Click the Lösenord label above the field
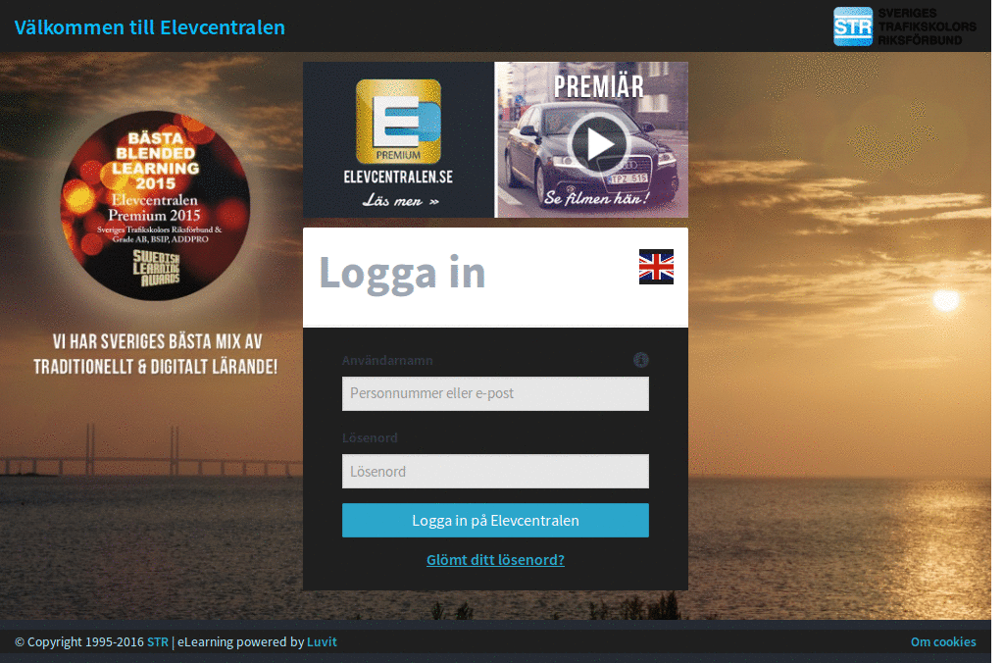The height and width of the screenshot is (663, 1004). [370, 438]
